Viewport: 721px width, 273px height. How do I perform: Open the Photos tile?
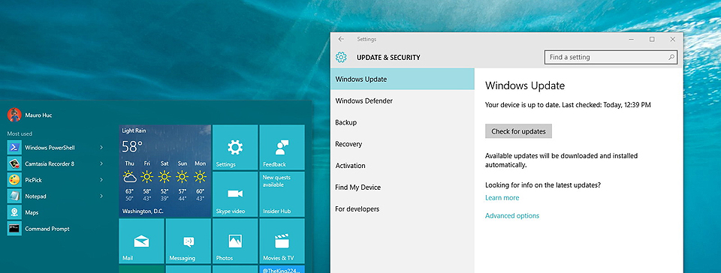point(234,241)
